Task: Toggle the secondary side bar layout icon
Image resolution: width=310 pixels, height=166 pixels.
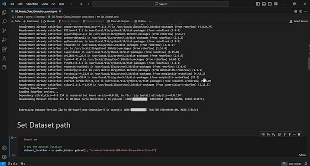Action: [x=270, y=4]
